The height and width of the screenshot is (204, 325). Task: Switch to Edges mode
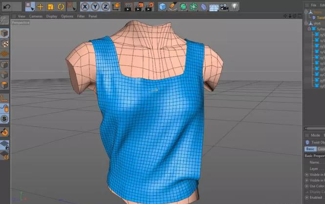click(x=4, y=75)
